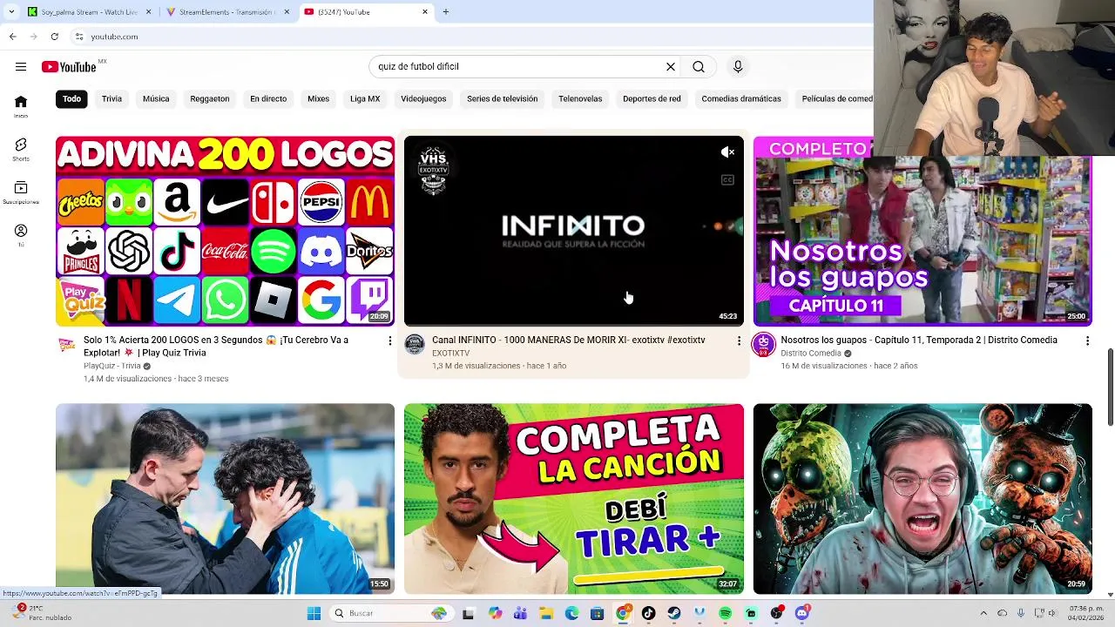Unmute the INFINITO video preview
Screen dimensions: 1115x627
[x=727, y=152]
